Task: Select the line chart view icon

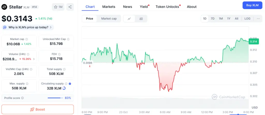Action: [129, 19]
